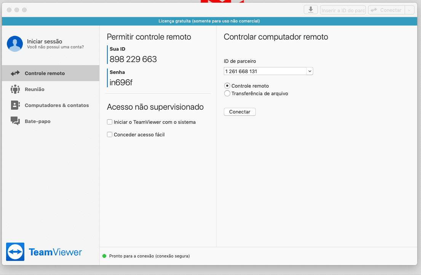Viewport: 421px width, 275px height.
Task: Click the 'Inserir a ID do parceiro' toolbar field
Action: point(343,10)
